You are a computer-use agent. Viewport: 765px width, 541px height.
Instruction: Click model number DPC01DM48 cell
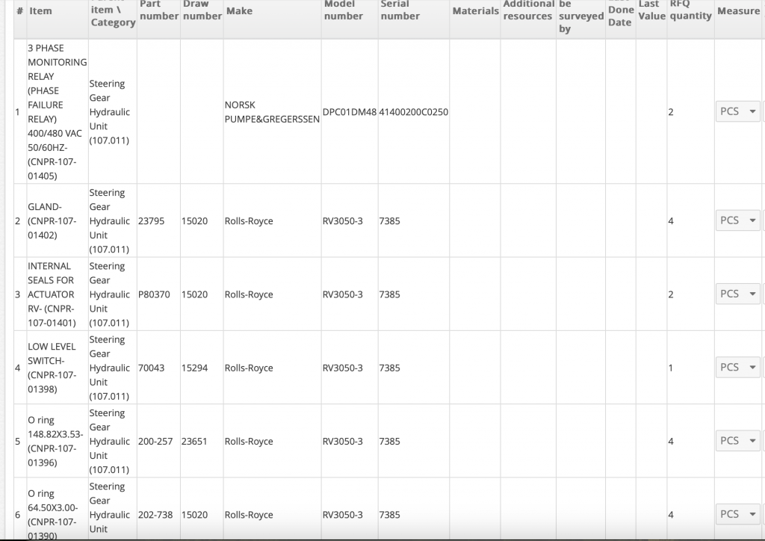(349, 112)
